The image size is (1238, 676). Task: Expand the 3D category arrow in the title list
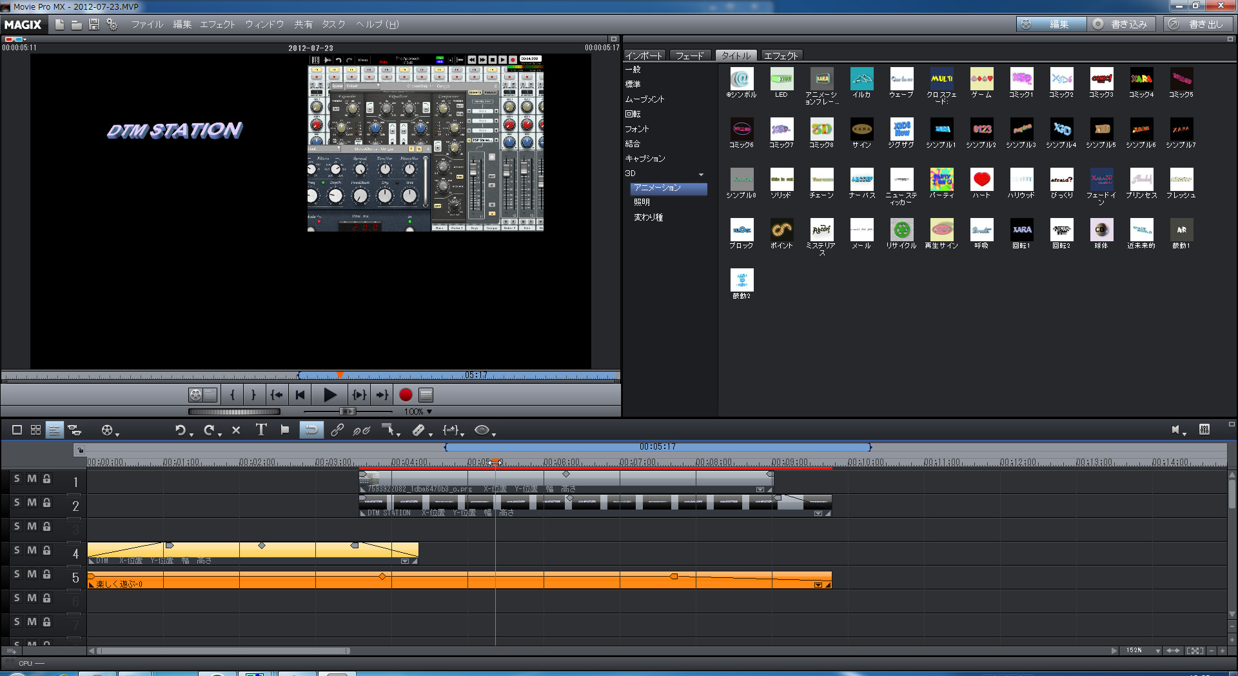click(x=701, y=174)
